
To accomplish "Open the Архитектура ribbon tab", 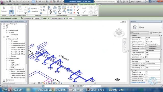I will (x=43, y=4).
